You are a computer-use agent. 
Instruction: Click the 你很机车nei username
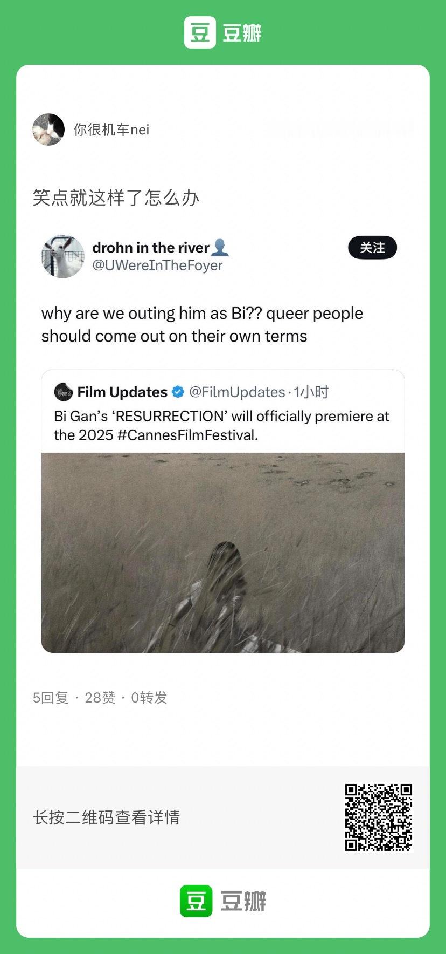coord(111,130)
